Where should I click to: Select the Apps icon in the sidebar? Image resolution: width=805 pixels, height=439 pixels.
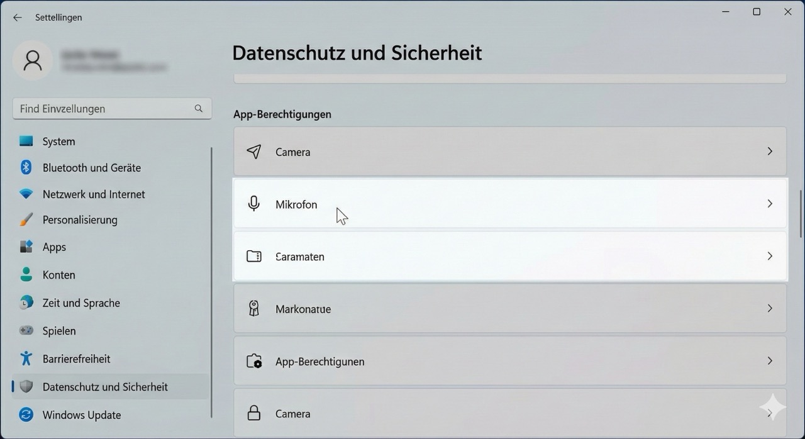pyautogui.click(x=26, y=247)
